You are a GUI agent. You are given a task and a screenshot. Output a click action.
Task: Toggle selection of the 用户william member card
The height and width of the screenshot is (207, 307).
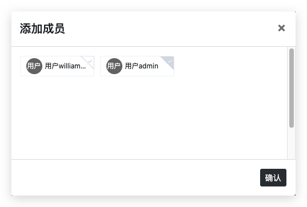coord(57,66)
